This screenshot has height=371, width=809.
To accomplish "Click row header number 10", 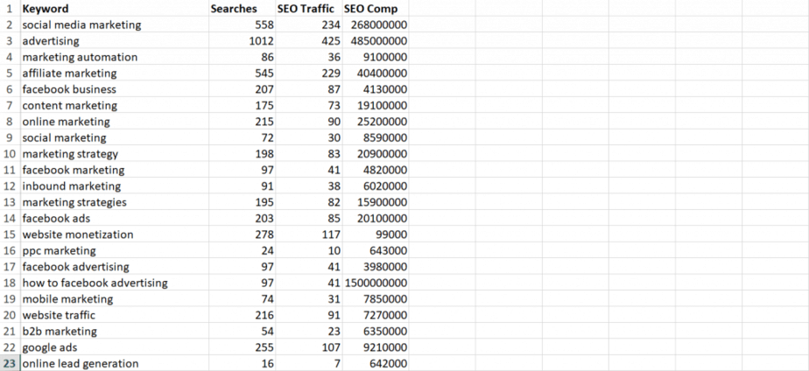I will pos(9,154).
